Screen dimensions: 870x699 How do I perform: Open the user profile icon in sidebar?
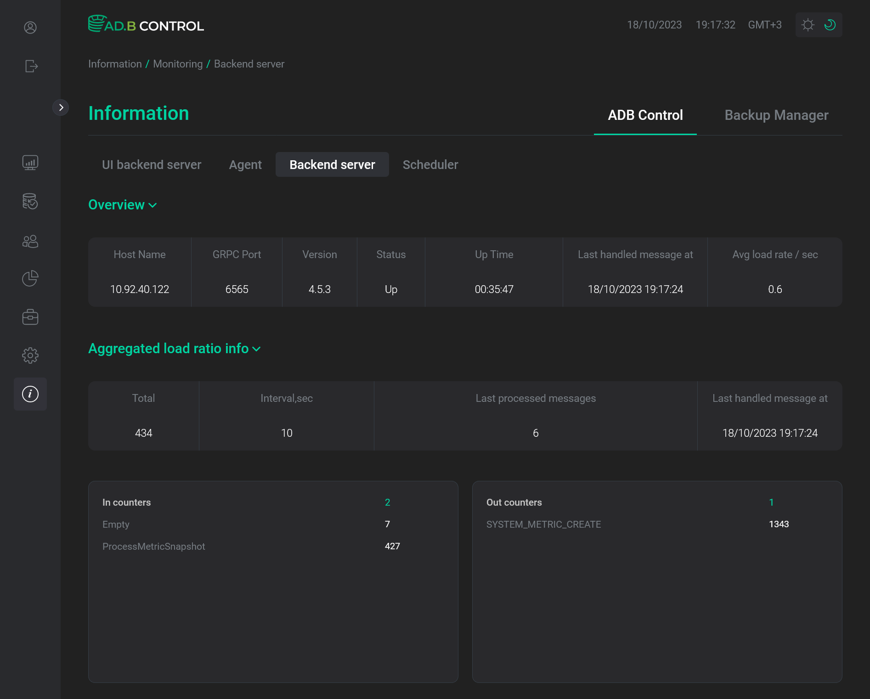tap(30, 28)
